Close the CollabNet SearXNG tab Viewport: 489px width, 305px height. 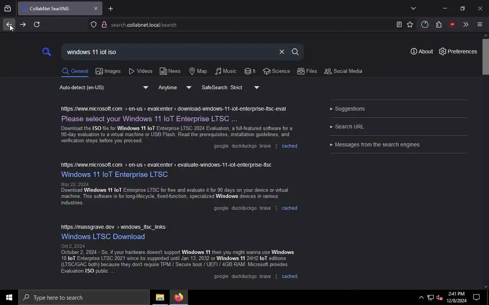click(x=96, y=8)
